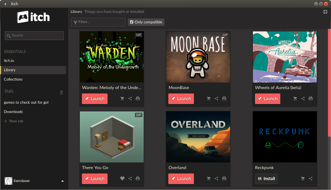Share Reckpunk using its share icon

tap(311, 178)
